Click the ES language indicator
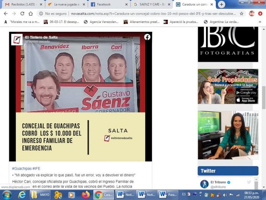 point(184,194)
